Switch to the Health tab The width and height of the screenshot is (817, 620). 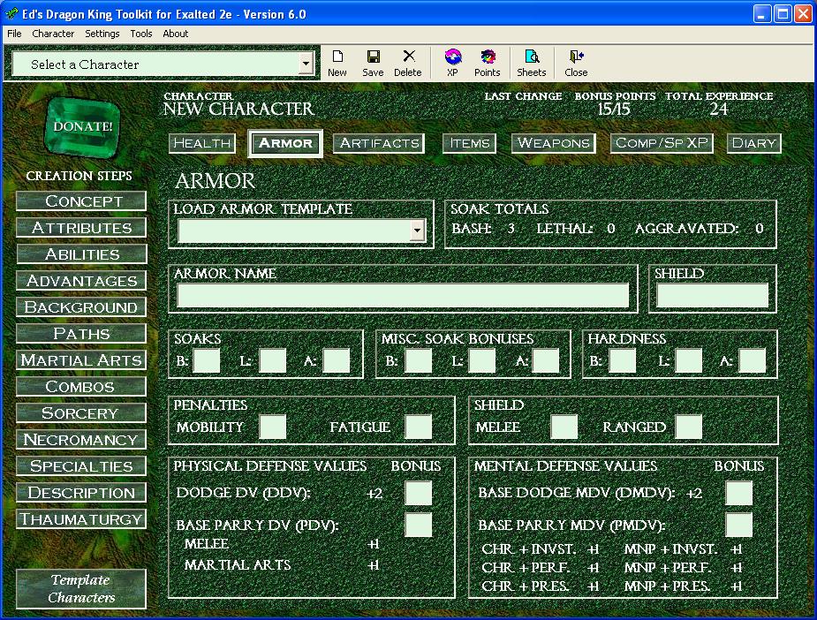tap(202, 143)
